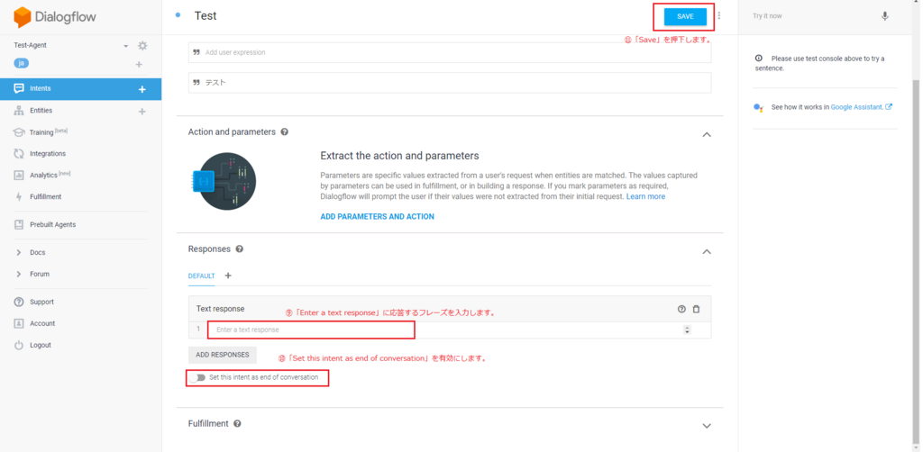The width and height of the screenshot is (923, 452).
Task: Click the Add user expression field
Action: click(450, 52)
